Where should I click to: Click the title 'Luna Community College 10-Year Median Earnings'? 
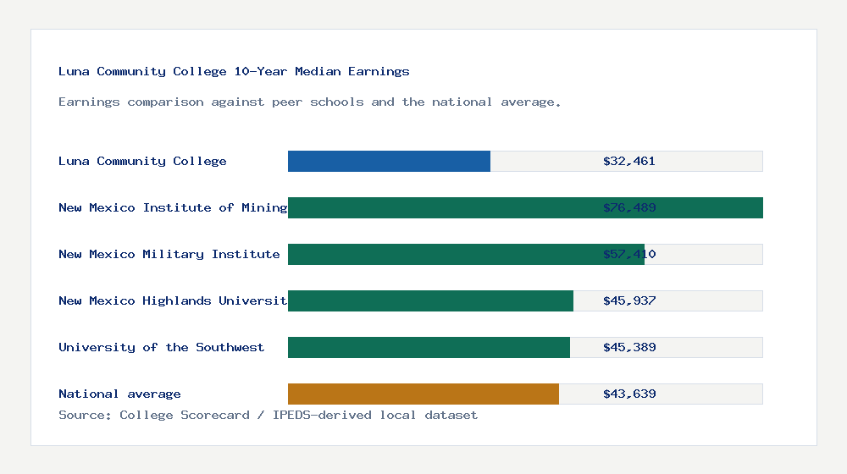tap(234, 71)
